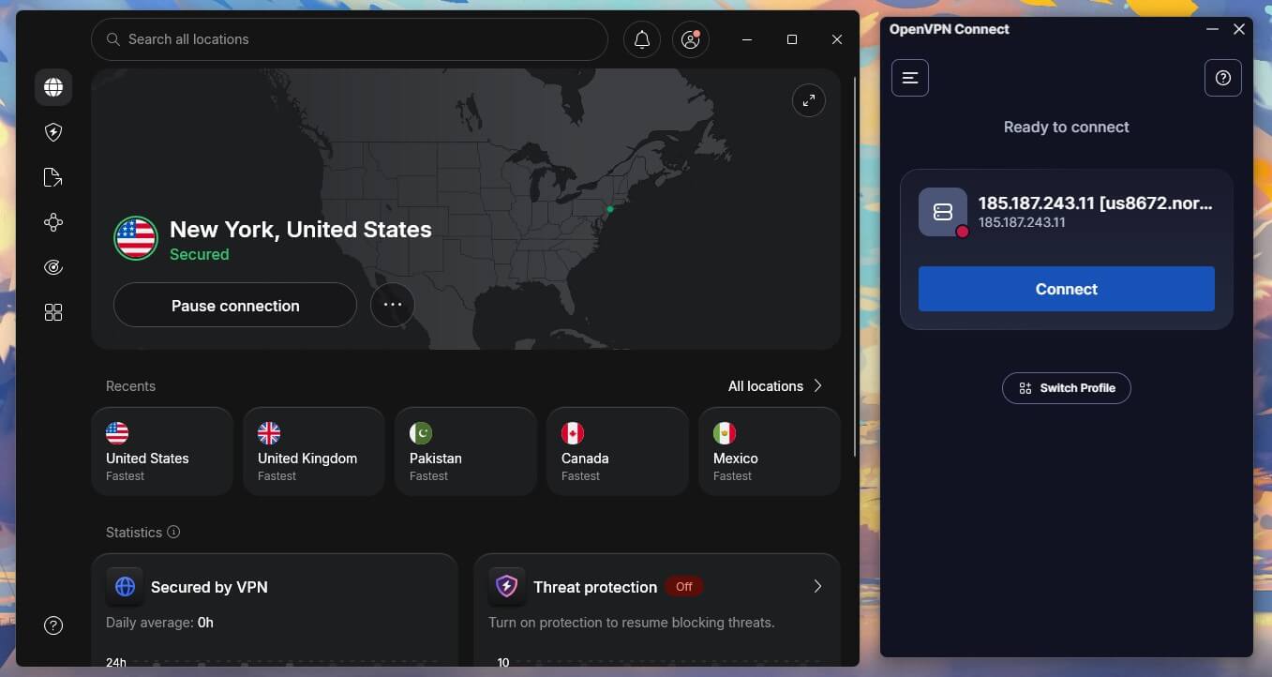Viewport: 1272px width, 677px height.
Task: Minimize the OpenVPN Connect window
Action: pos(1213,29)
